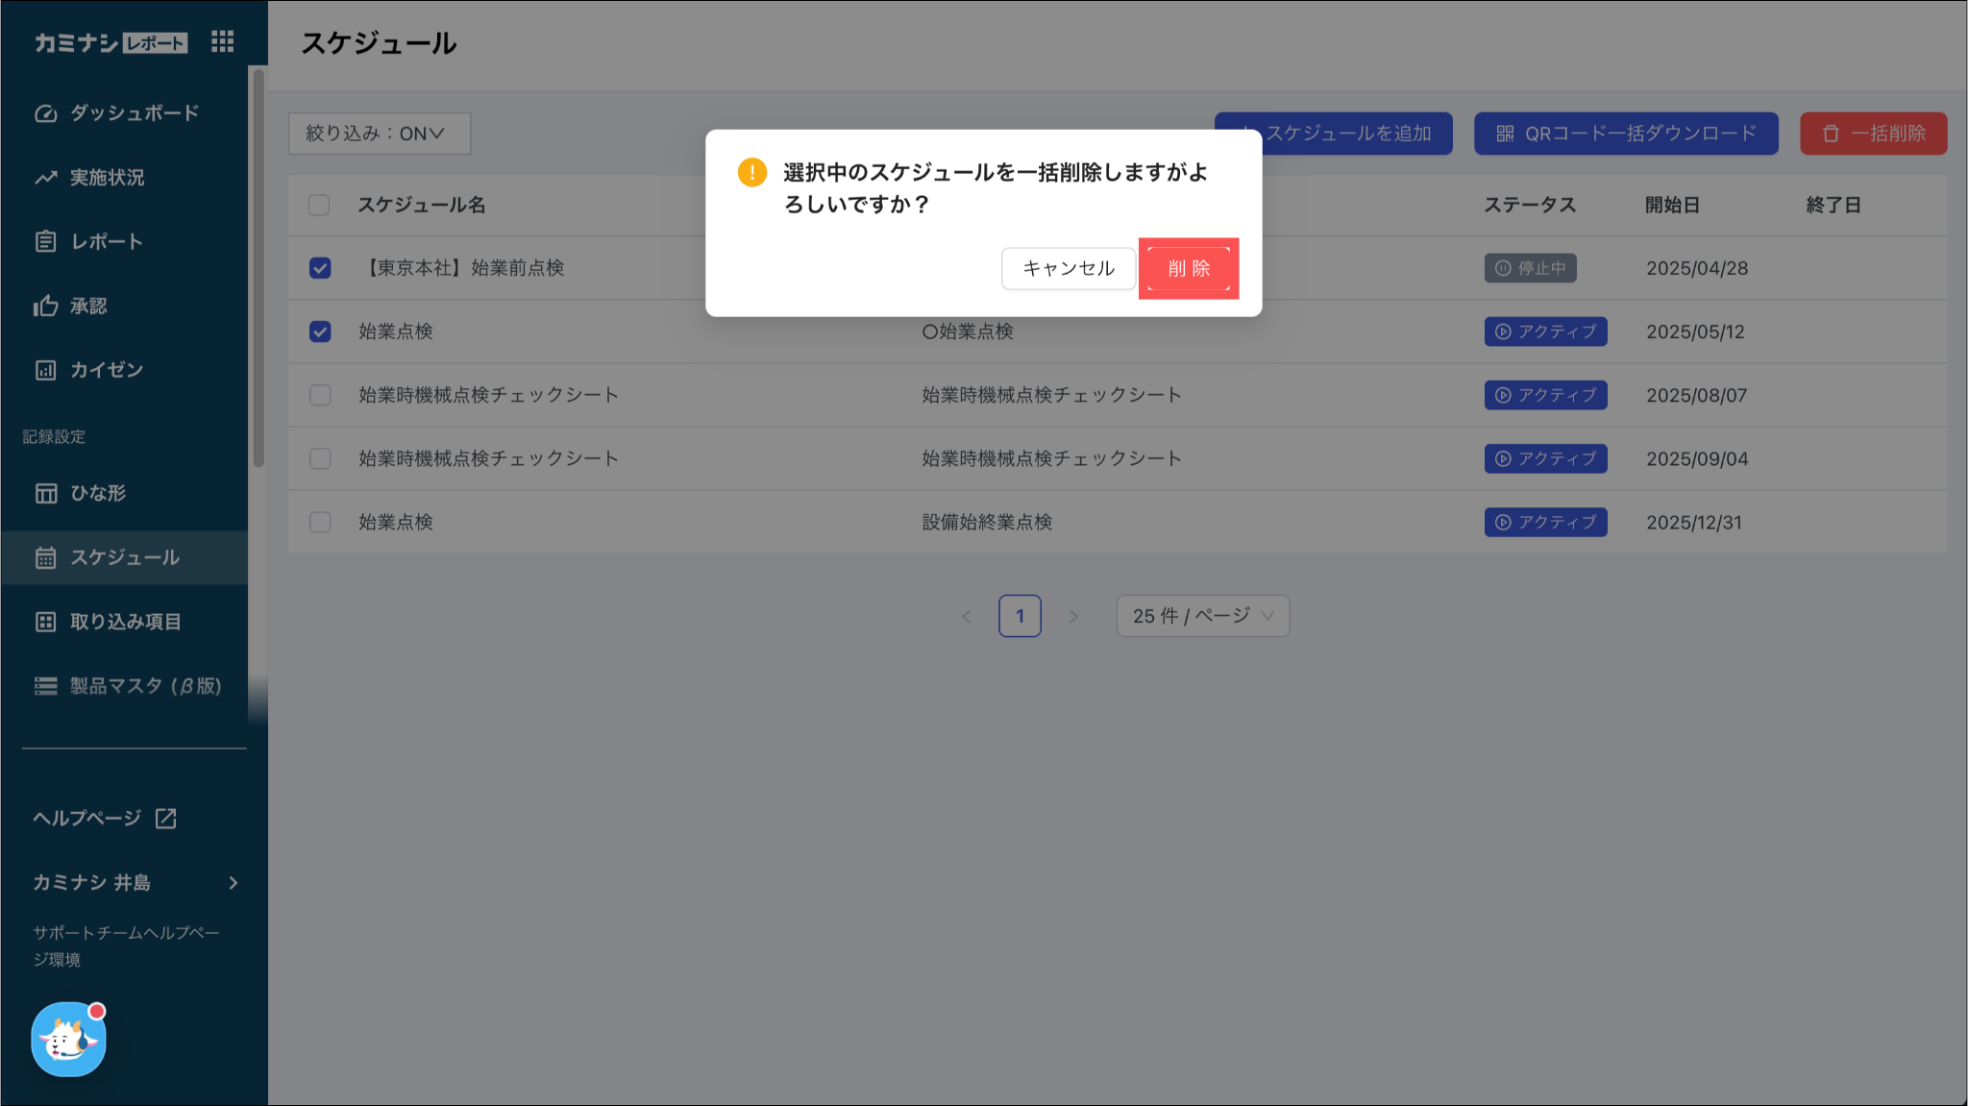The width and height of the screenshot is (1968, 1106).
Task: Click the 承認 thumbs-up icon
Action: click(45, 307)
